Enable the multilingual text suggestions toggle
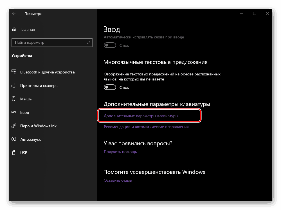The width and height of the screenshot is (281, 210). (110, 87)
